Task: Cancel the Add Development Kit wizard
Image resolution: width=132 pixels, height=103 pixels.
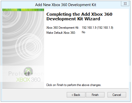Action: (x=117, y=95)
